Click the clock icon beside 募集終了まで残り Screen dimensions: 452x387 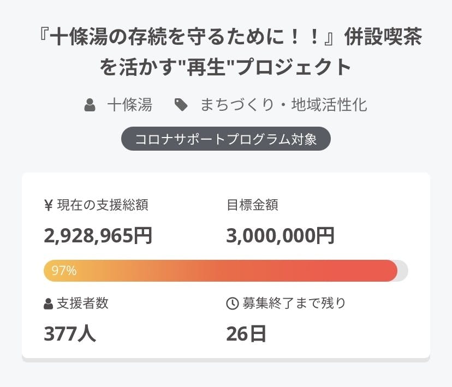[x=232, y=304]
